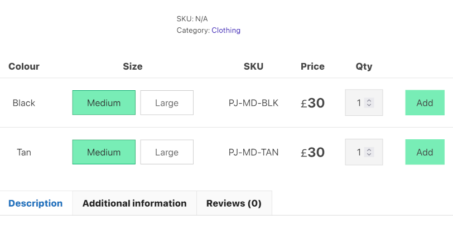Add the Tan item to cart

[425, 152]
